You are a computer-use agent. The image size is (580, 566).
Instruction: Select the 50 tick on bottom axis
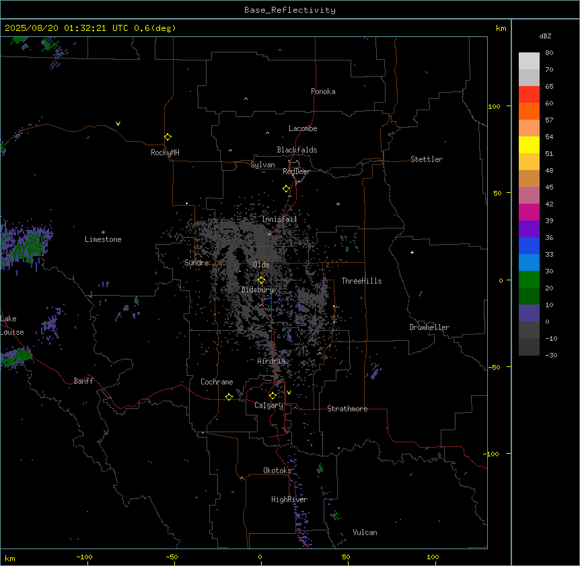point(346,557)
